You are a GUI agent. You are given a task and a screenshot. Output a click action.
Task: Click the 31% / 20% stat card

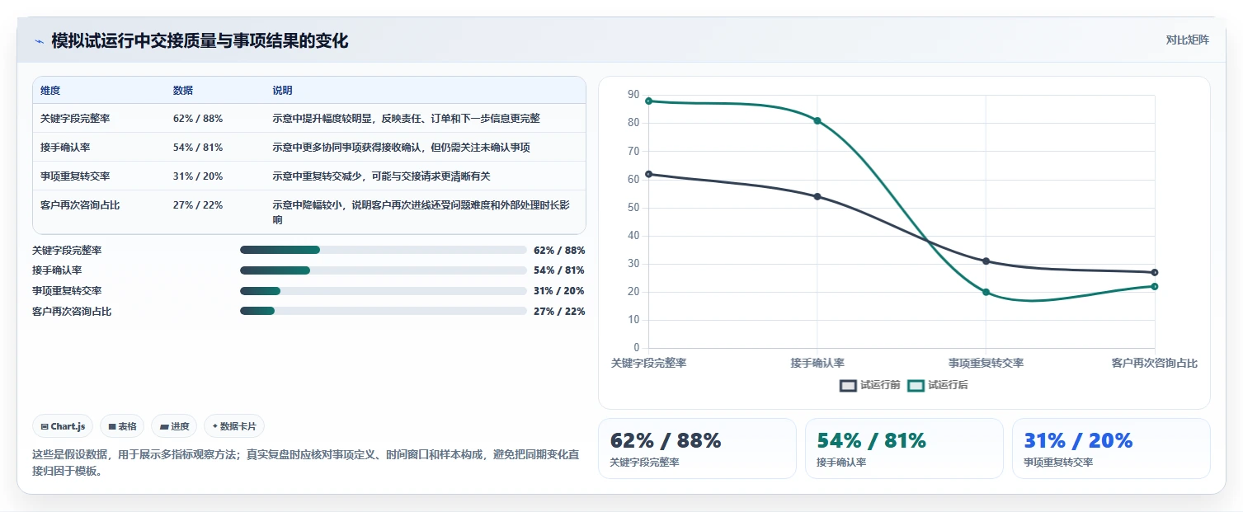1111,449
